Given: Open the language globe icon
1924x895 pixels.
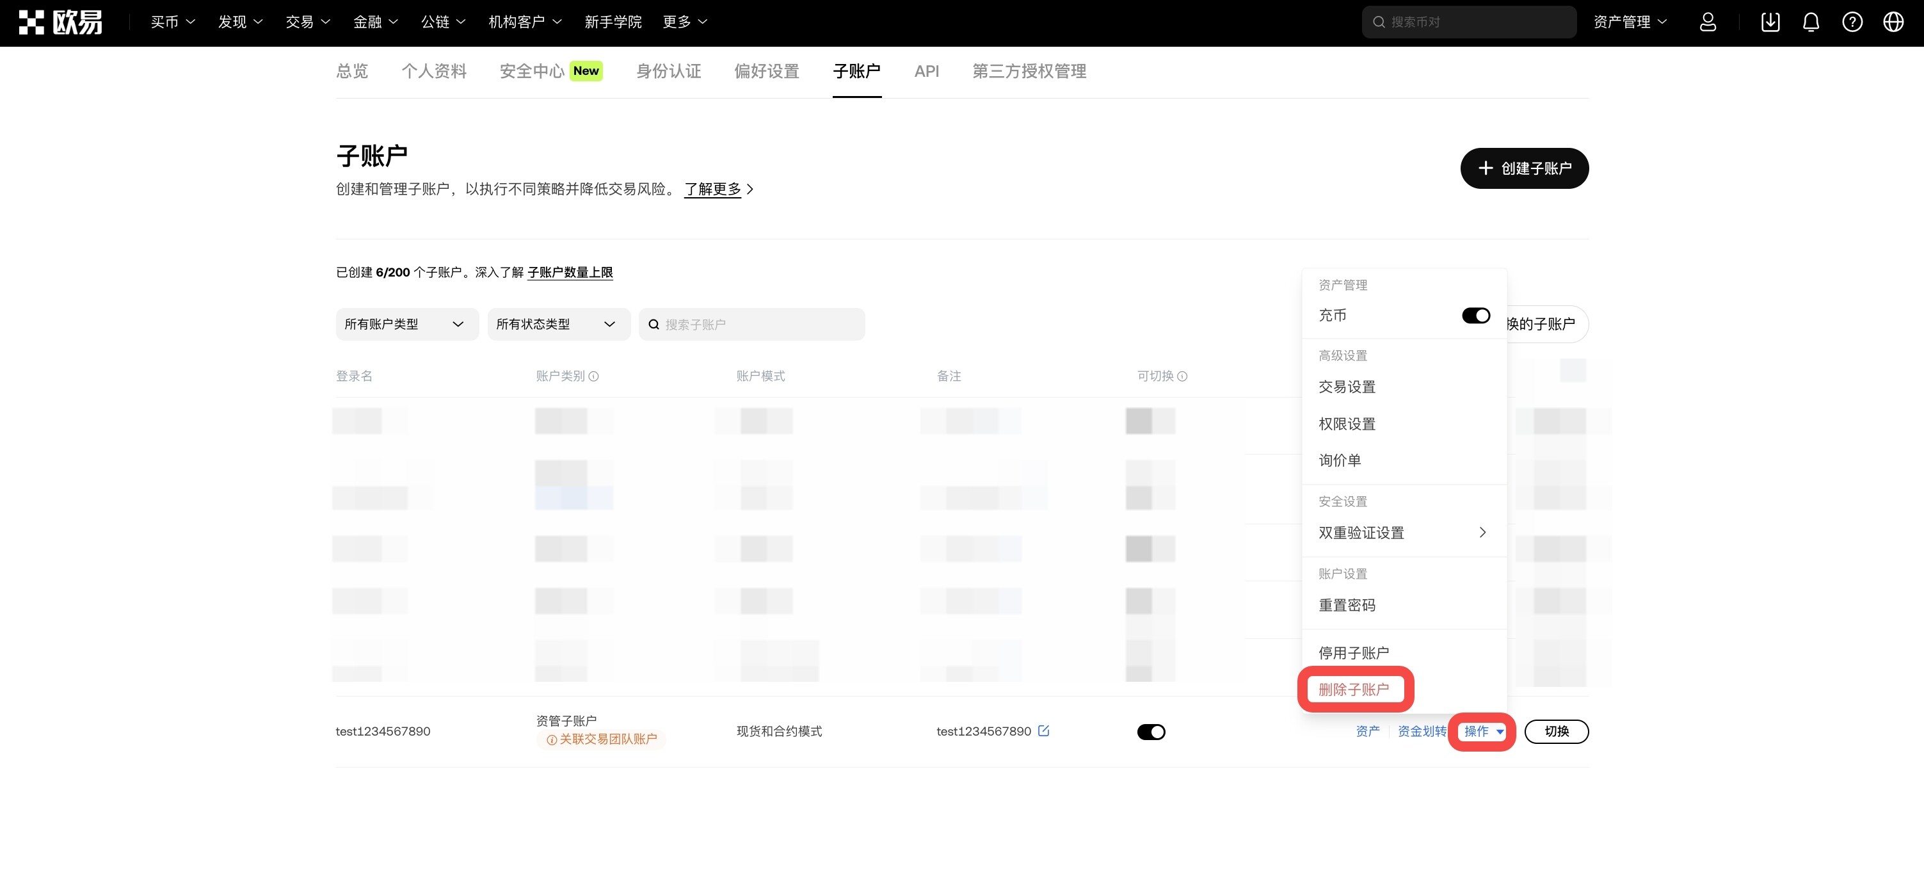Looking at the screenshot, I should click(x=1893, y=22).
